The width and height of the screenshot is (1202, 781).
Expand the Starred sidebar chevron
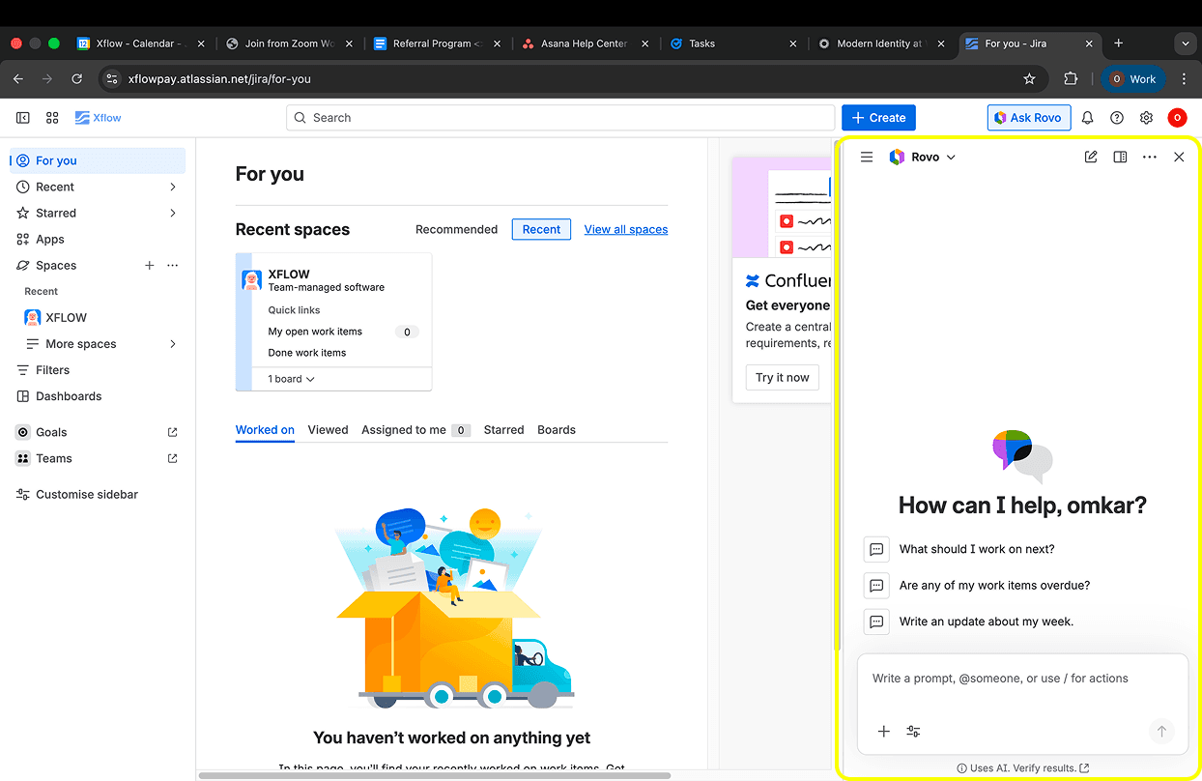[173, 213]
